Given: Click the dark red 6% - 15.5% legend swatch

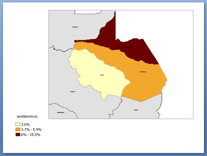Looking at the screenshot, I should [x=18, y=135].
